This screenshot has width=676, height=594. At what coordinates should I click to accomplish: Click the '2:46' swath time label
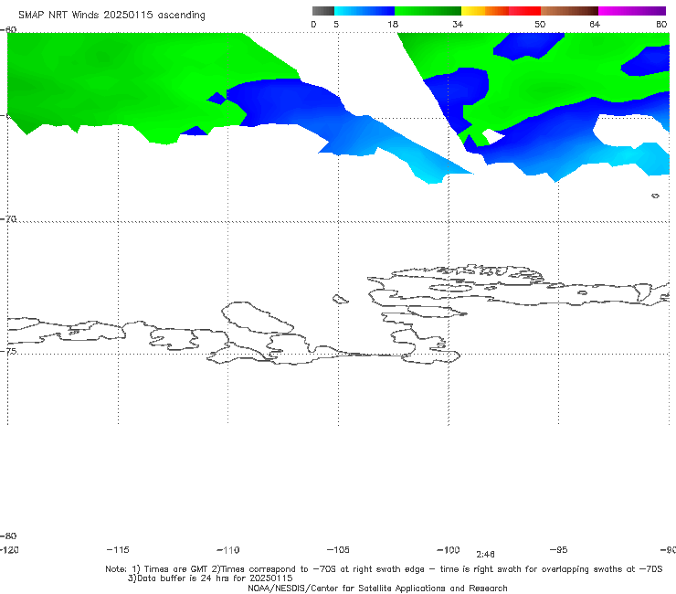click(x=485, y=555)
